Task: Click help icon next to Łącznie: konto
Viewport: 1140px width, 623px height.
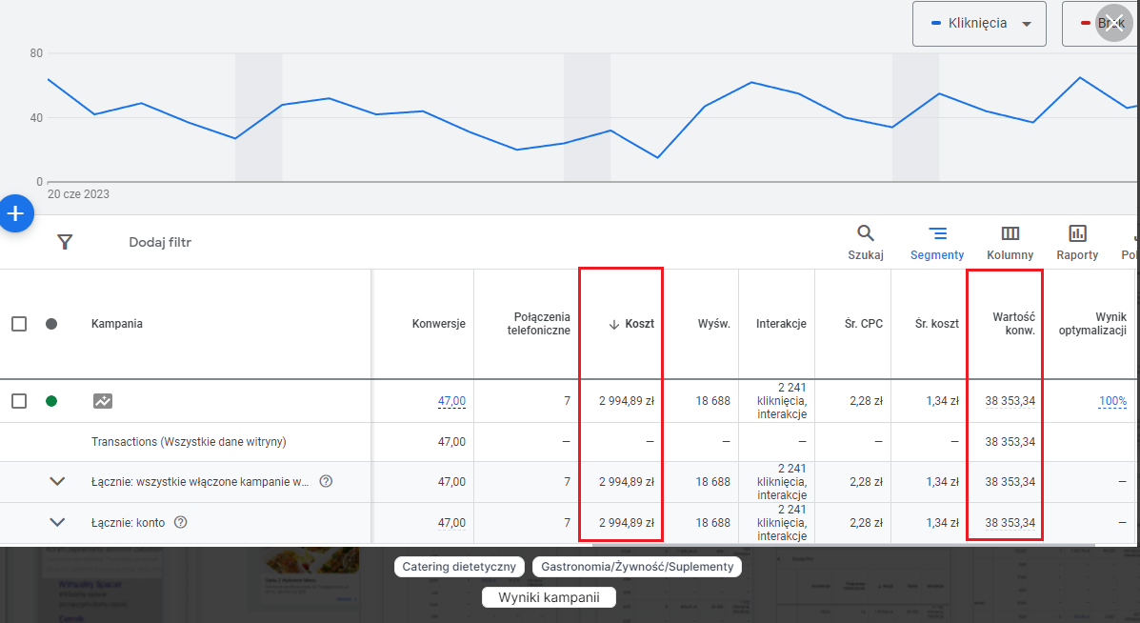Action: 180,522
